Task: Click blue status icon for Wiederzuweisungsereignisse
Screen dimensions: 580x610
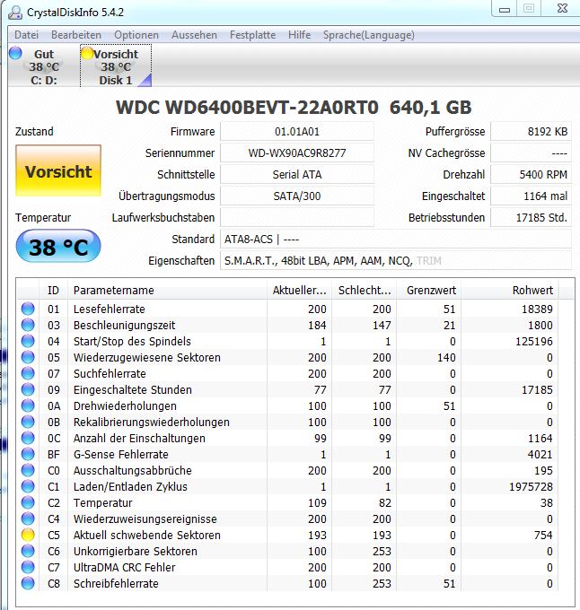Action: pos(28,518)
